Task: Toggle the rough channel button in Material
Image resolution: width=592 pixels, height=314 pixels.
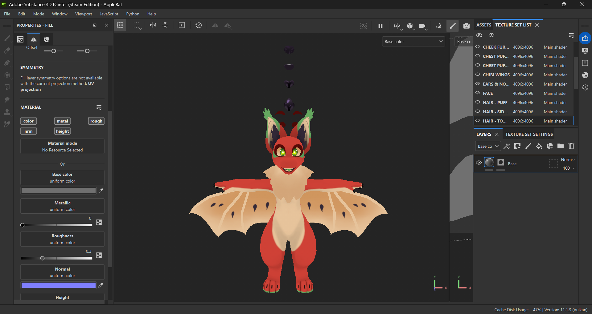Action: pyautogui.click(x=96, y=121)
